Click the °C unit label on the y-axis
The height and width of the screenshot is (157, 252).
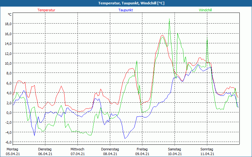[10, 14]
